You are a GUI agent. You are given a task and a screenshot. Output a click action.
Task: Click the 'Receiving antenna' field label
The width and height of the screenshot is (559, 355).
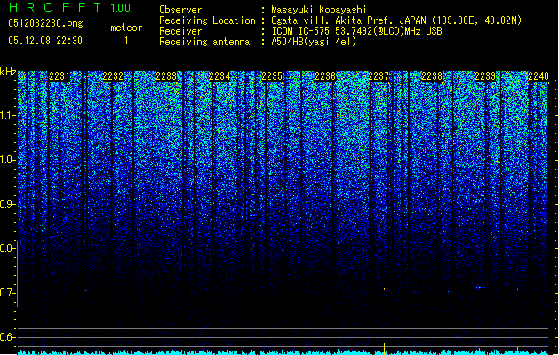click(x=204, y=42)
